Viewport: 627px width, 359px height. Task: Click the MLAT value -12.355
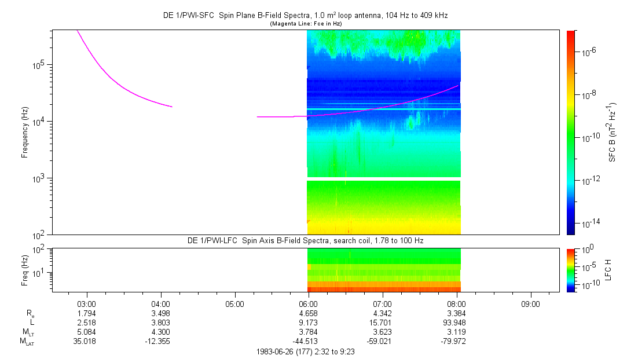(x=156, y=342)
